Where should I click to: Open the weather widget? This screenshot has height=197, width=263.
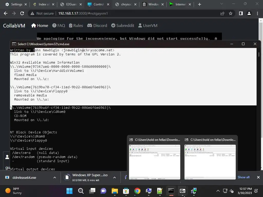point(14,191)
